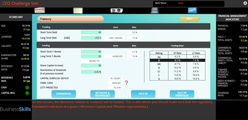Viewport: 248px width, 120px height.
Task: Switch to NETWORK & TECHNOLOGY section
Action: click(x=103, y=94)
